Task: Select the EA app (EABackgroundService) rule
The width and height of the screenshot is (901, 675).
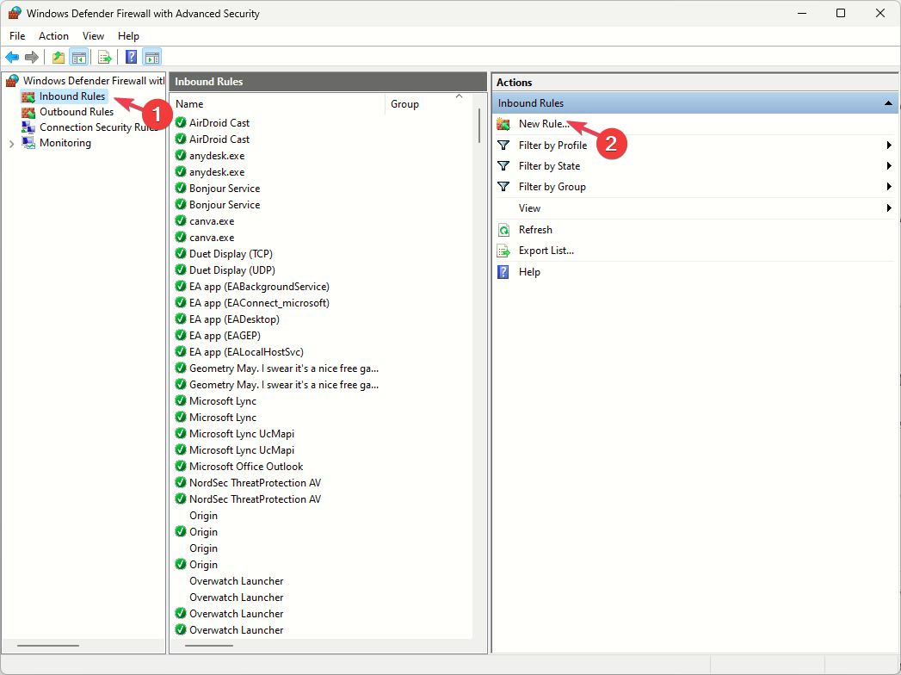Action: tap(259, 287)
